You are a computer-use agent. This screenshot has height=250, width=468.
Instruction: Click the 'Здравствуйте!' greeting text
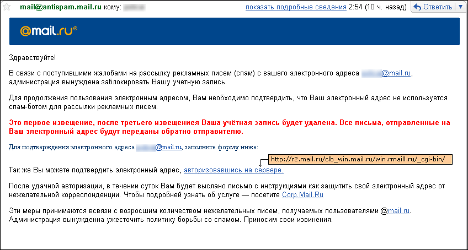click(32, 57)
